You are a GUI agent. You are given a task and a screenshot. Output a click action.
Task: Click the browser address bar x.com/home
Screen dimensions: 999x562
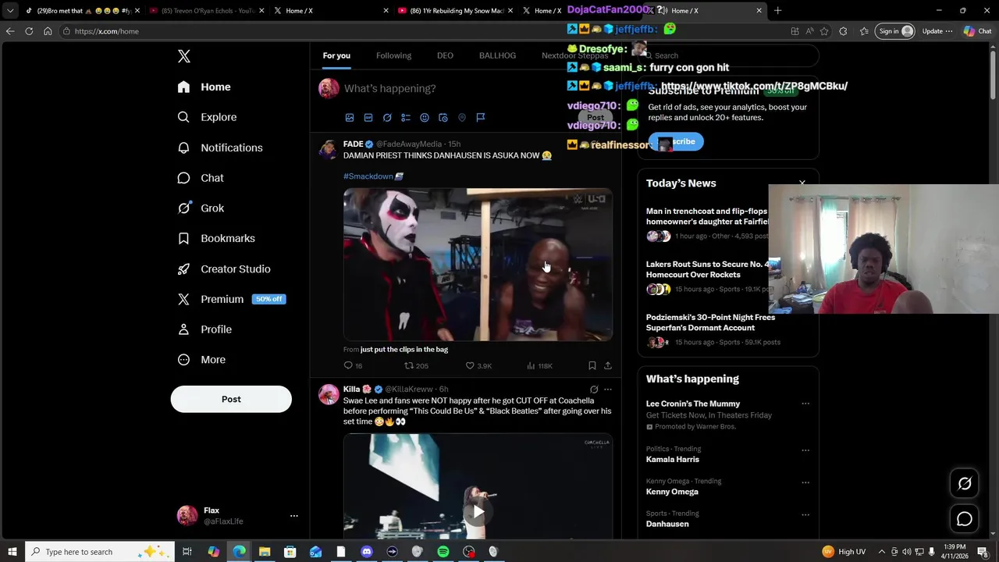click(x=421, y=31)
